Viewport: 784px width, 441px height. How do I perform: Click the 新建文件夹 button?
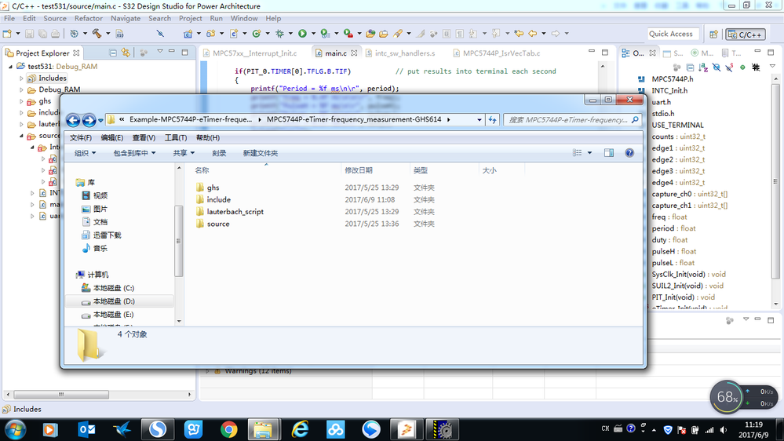261,153
